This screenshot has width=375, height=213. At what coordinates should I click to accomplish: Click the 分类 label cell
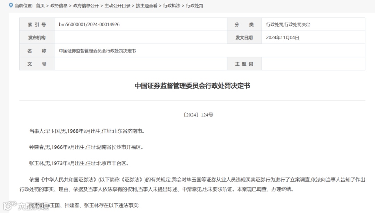[244, 24]
